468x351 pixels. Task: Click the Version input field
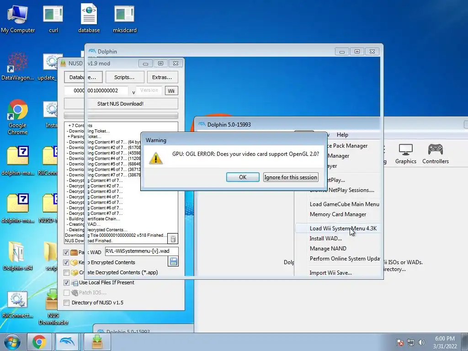(x=149, y=90)
